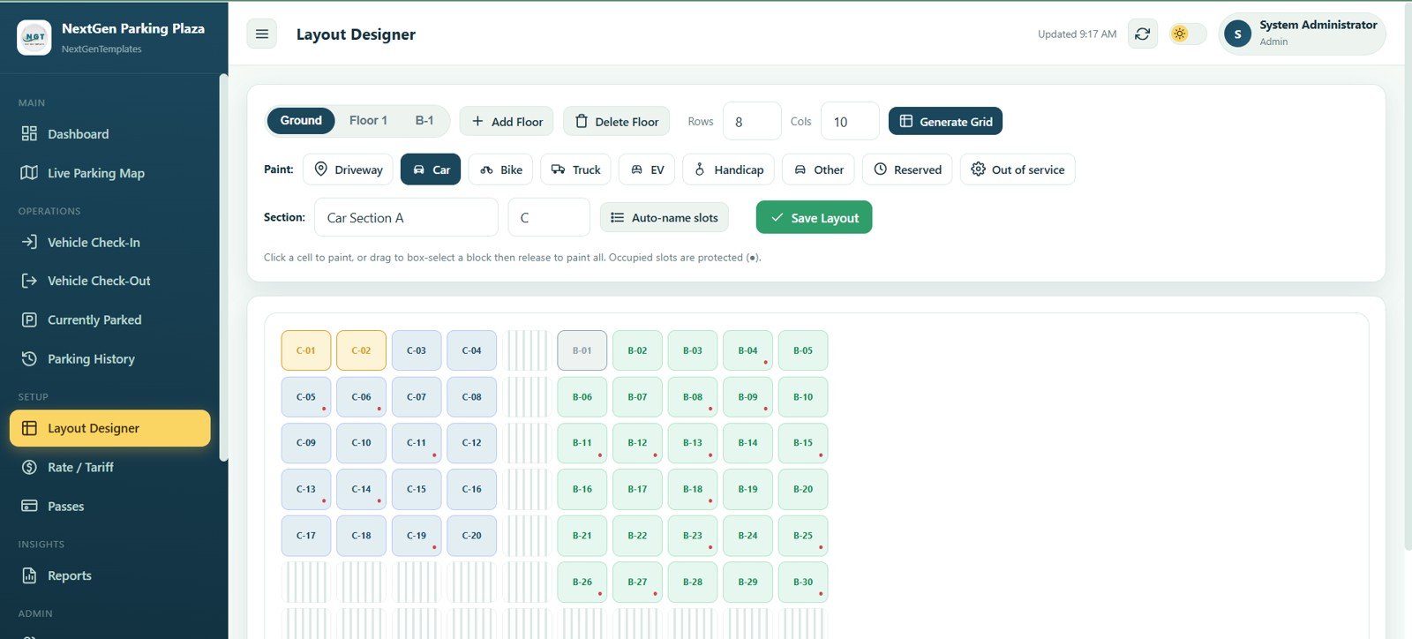
Task: Select parking slot C-20
Action: [471, 536]
